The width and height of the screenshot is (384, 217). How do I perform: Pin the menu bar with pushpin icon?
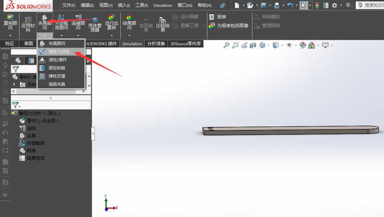(222, 5)
